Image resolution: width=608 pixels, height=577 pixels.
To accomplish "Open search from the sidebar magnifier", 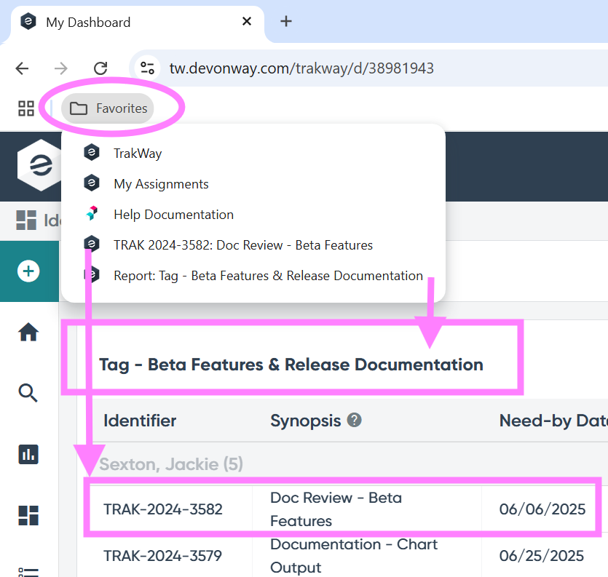I will 28,393.
